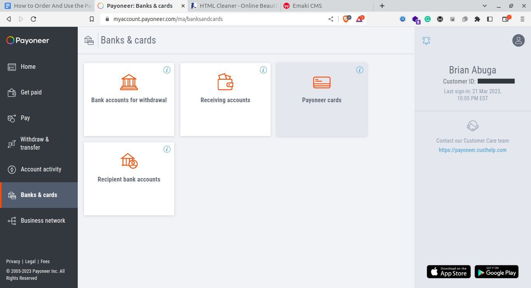531x288 pixels.
Task: Select the Get paid sidebar icon
Action: pos(10,92)
